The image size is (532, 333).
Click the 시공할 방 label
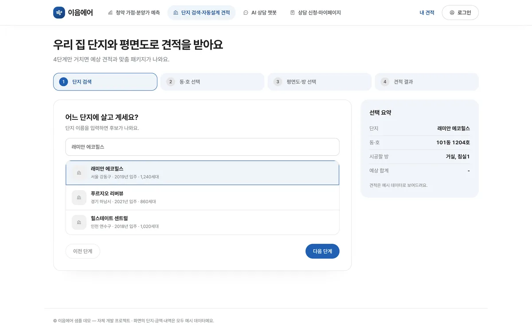point(379,156)
